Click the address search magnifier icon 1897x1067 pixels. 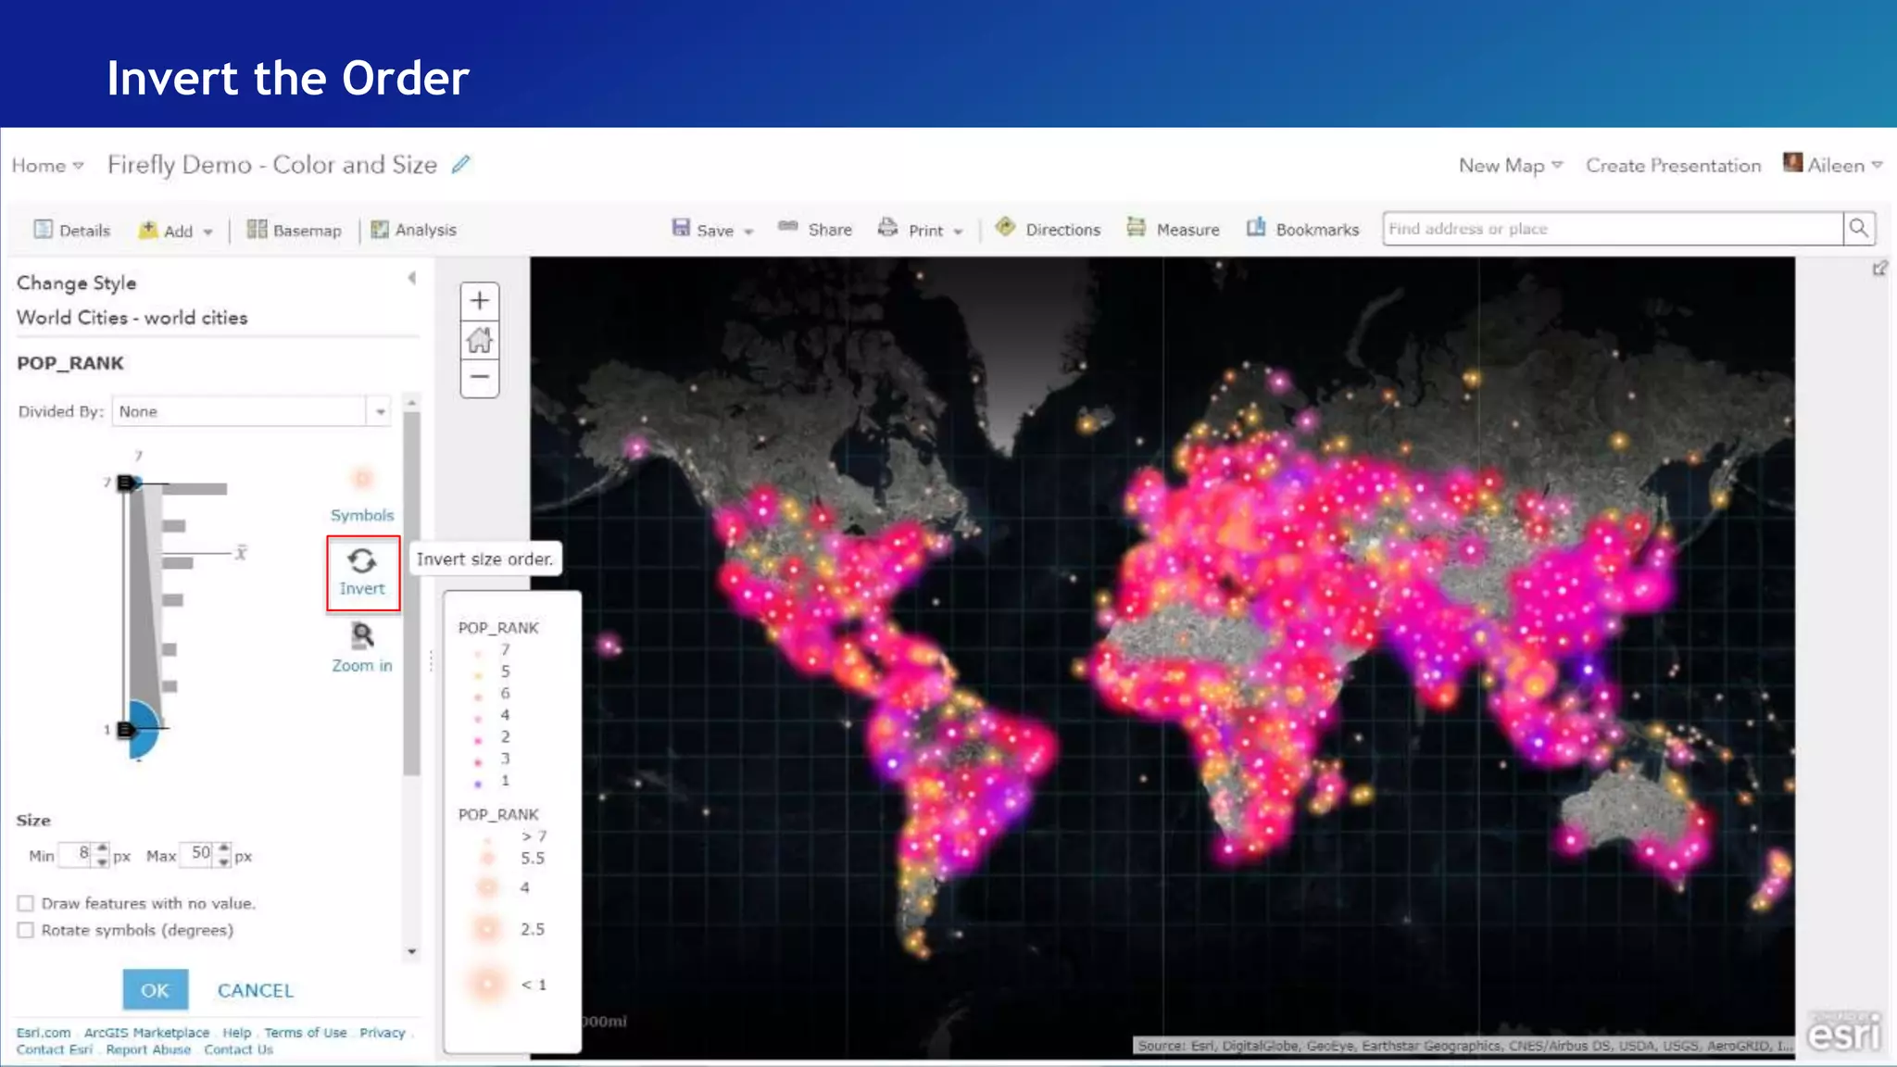(x=1858, y=229)
